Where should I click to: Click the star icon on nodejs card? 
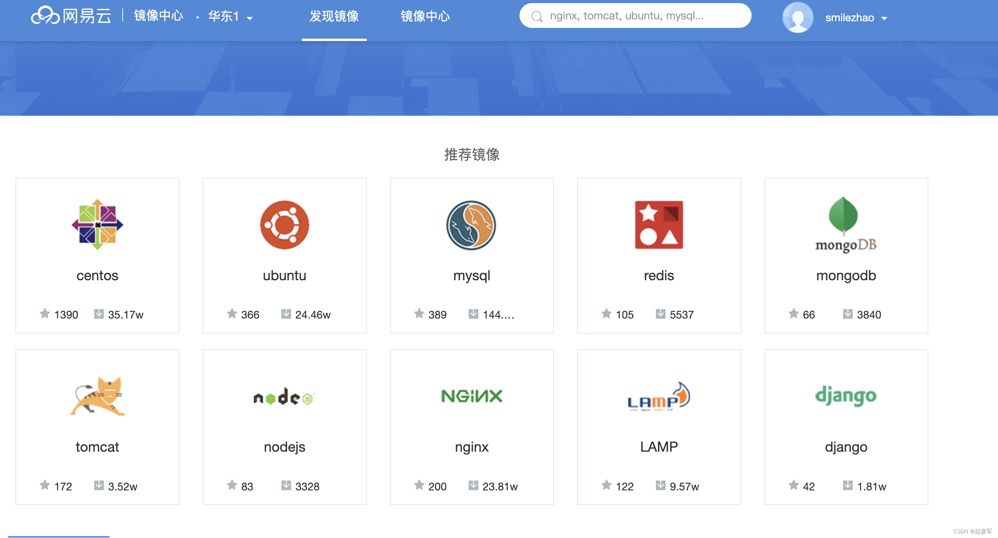232,485
